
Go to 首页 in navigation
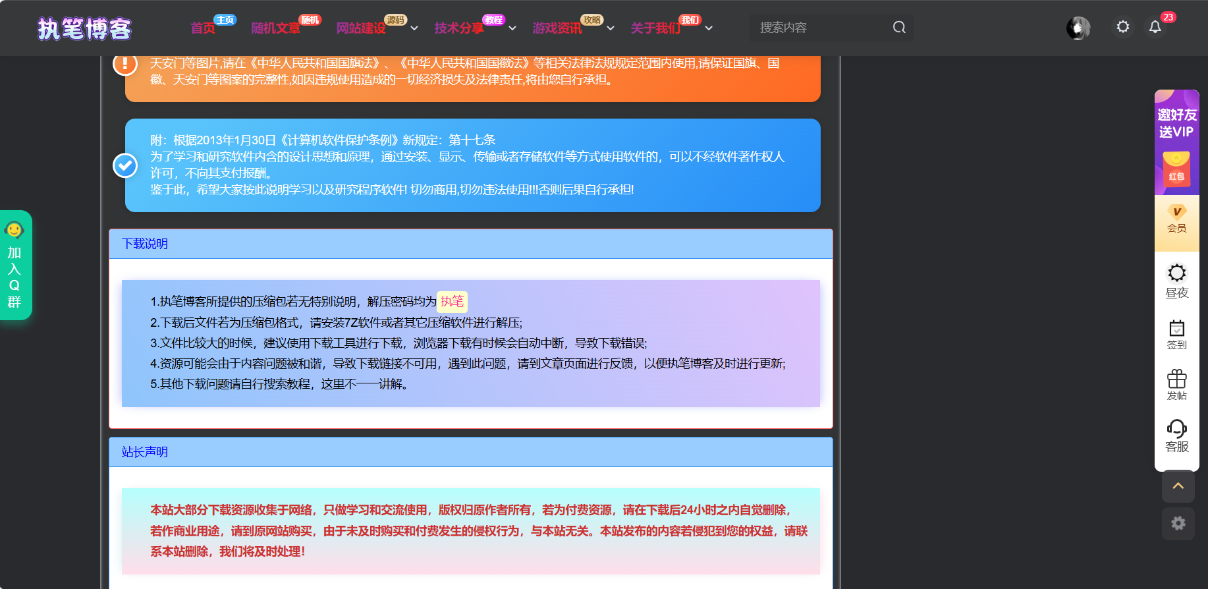pyautogui.click(x=203, y=28)
